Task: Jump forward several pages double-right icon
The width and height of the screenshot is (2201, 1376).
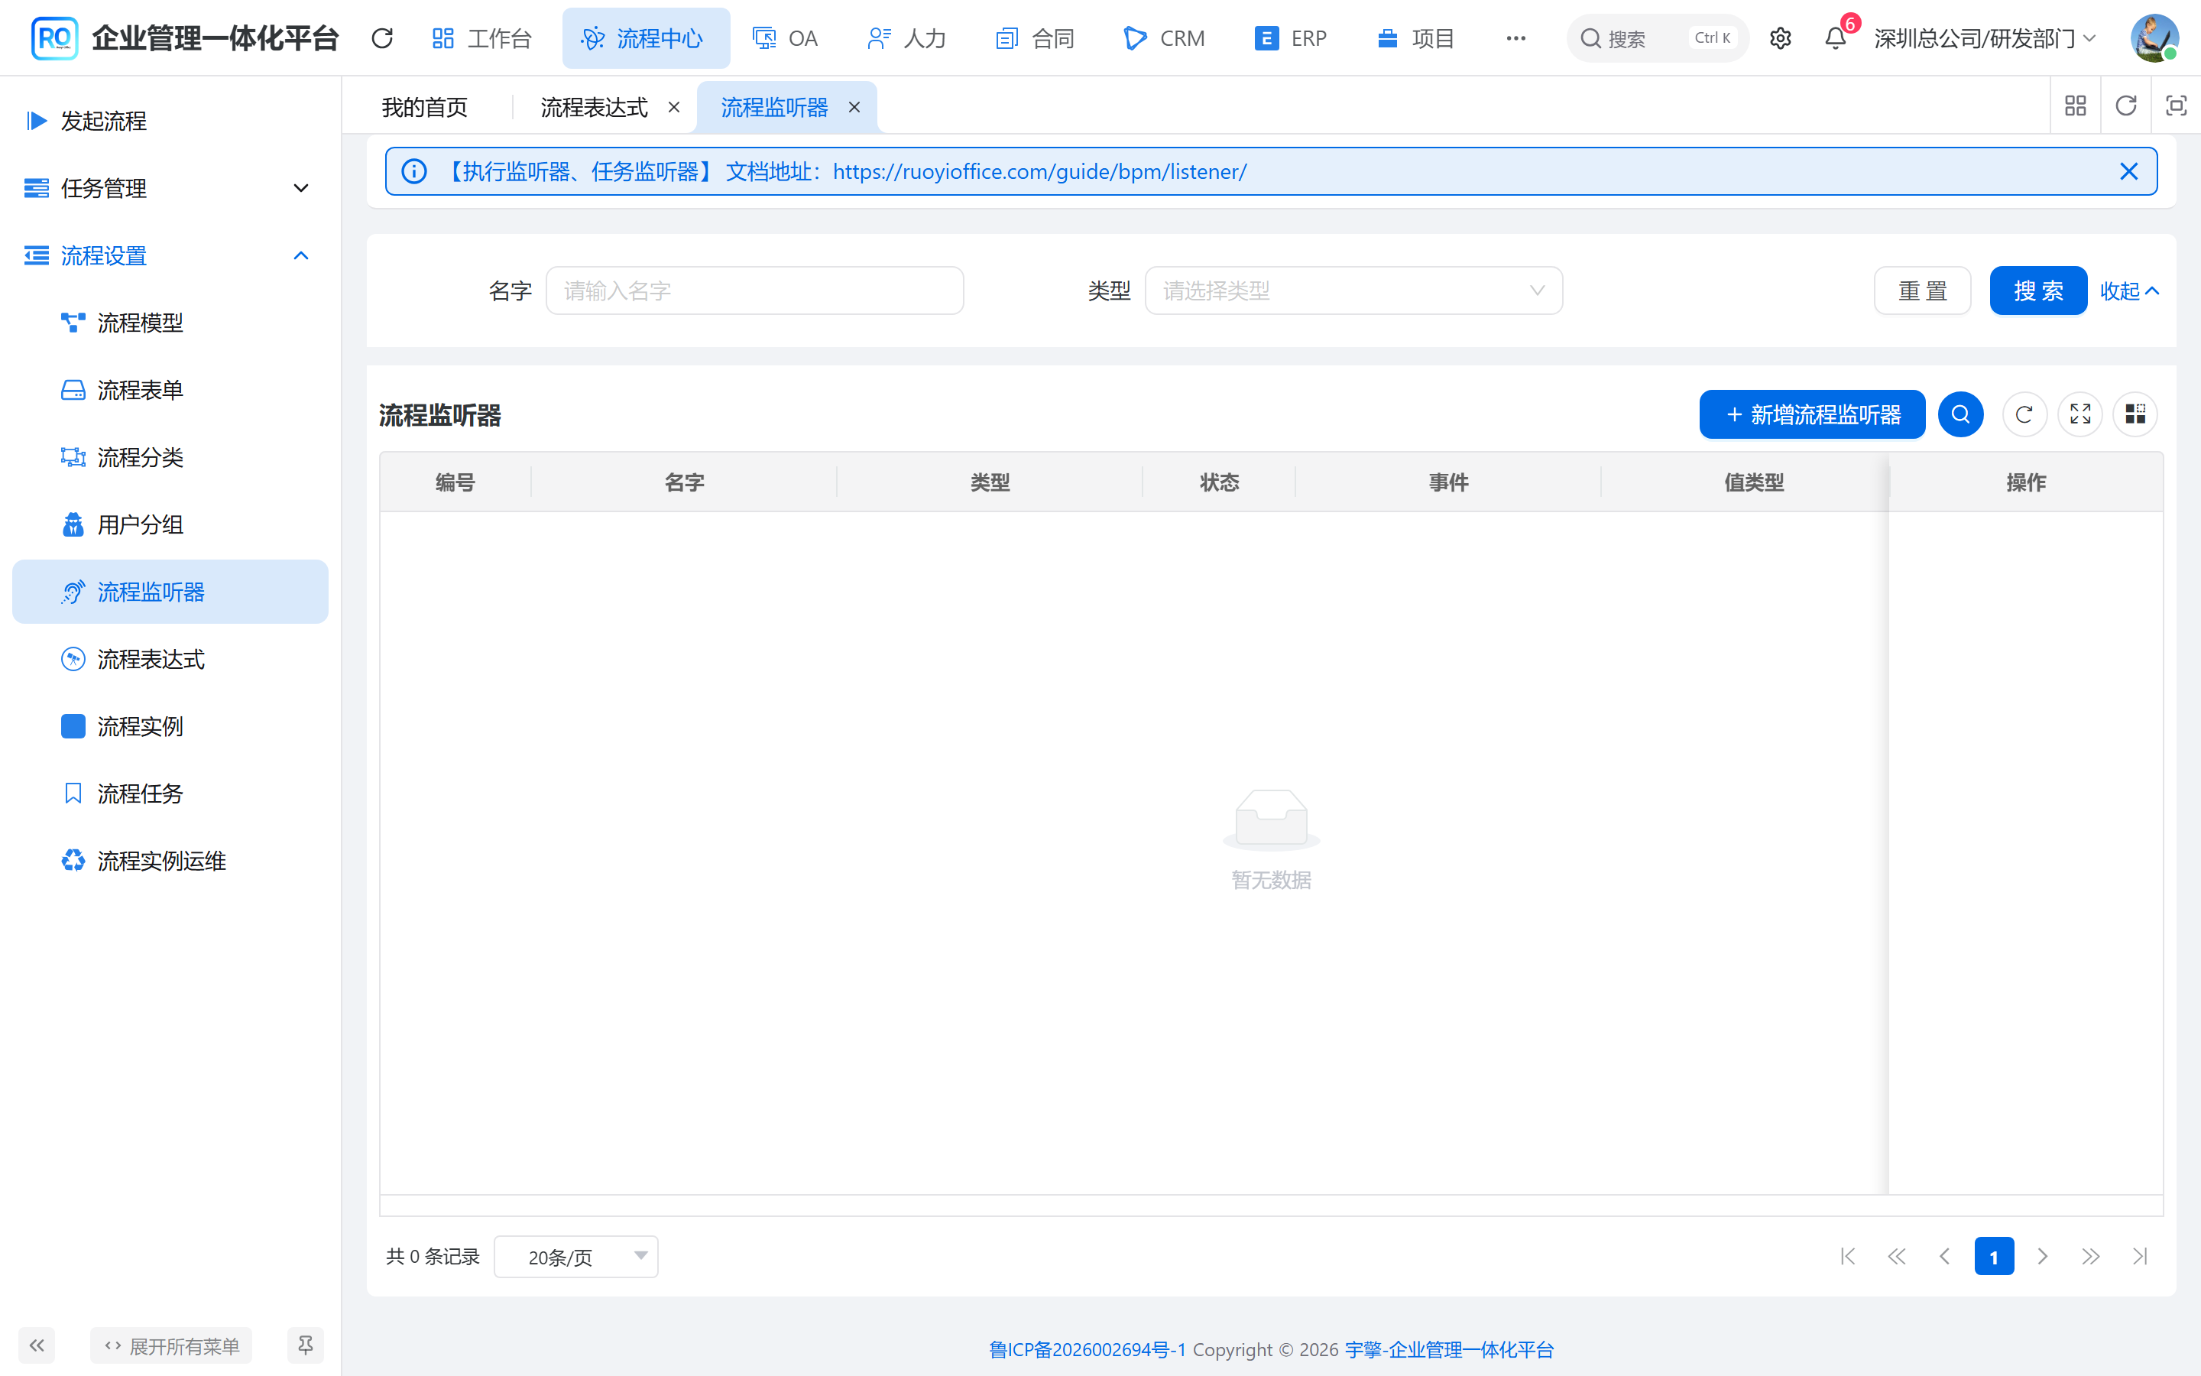Action: (2091, 1256)
